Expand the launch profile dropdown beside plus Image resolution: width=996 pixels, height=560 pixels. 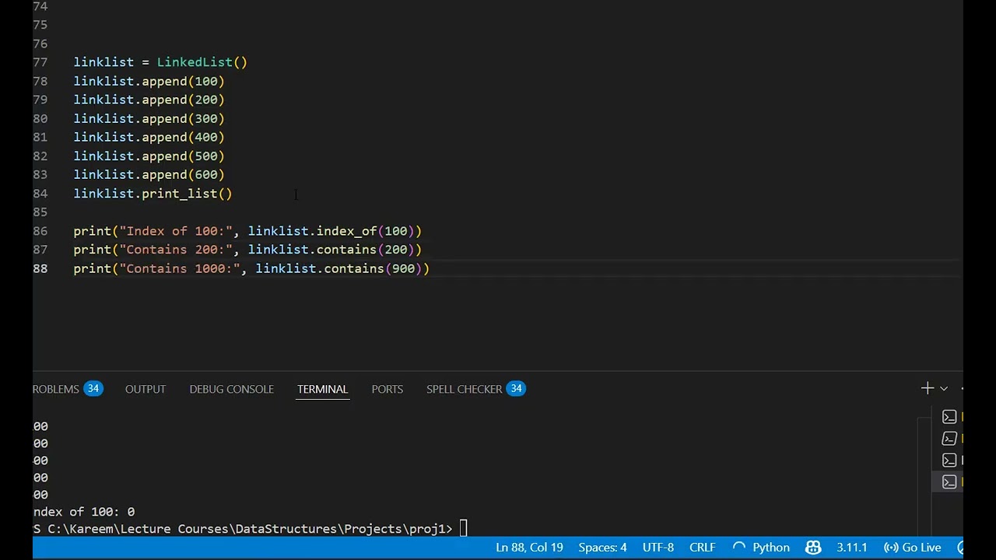[944, 388]
